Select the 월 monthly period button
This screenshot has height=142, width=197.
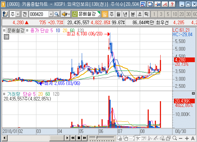pyautogui.click(x=118, y=14)
